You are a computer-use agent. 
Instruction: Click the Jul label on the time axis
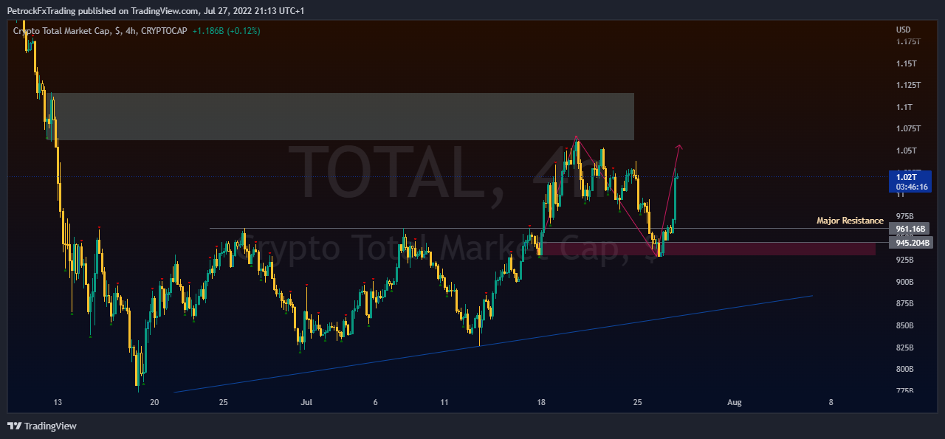tap(306, 402)
